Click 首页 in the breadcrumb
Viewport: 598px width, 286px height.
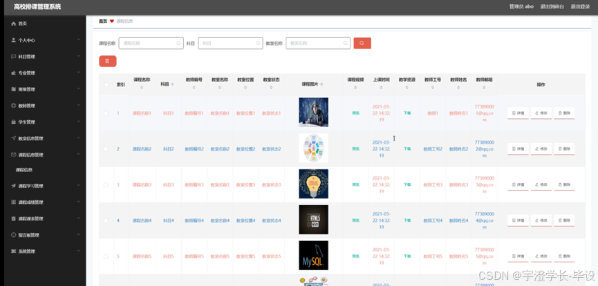pos(103,21)
